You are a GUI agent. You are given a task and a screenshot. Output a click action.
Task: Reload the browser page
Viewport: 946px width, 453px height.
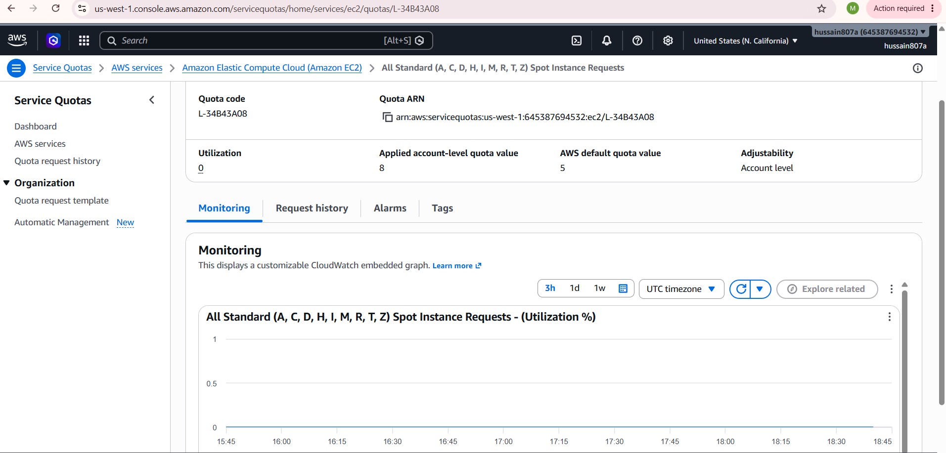click(56, 8)
